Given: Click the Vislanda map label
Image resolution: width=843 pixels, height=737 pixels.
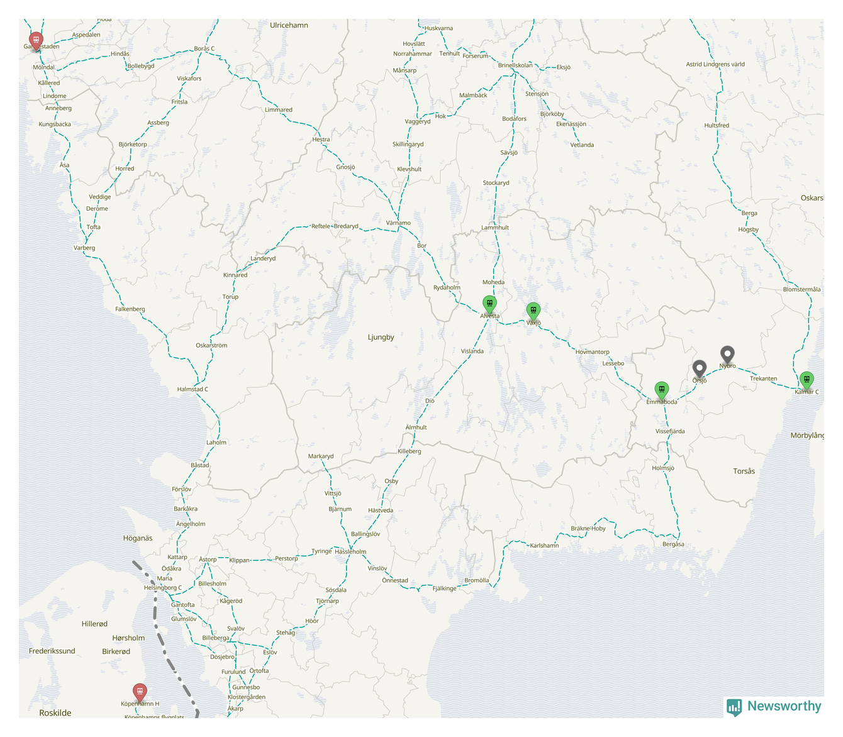Looking at the screenshot, I should click(x=472, y=351).
